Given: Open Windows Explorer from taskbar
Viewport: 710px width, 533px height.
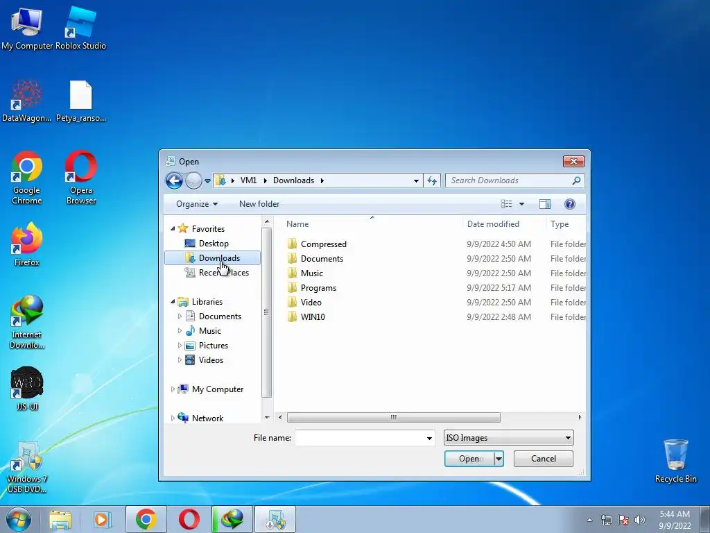Looking at the screenshot, I should pyautogui.click(x=60, y=519).
